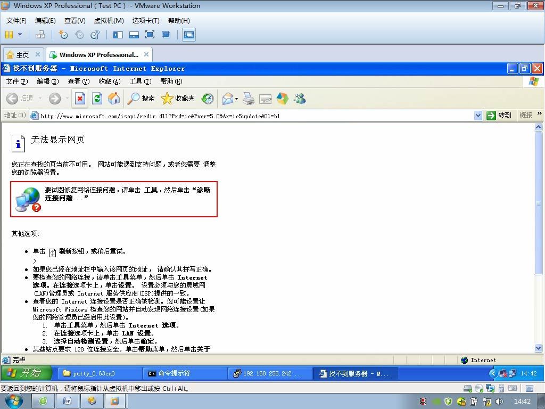Image resolution: width=545 pixels, height=409 pixels.
Task: Click the VMware console view icon
Action: pyautogui.click(x=189, y=35)
